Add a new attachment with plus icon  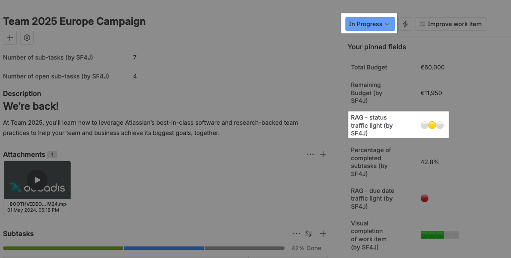[323, 154]
